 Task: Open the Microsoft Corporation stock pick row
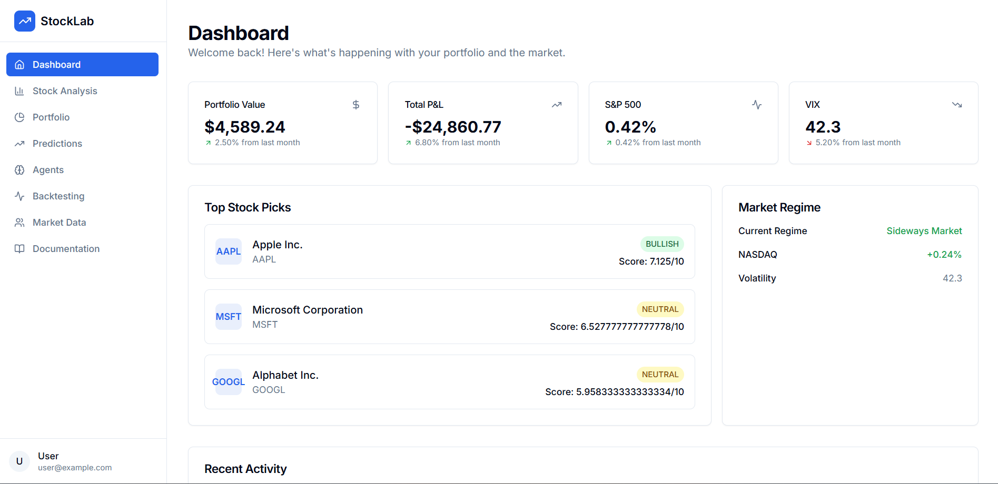(x=450, y=317)
